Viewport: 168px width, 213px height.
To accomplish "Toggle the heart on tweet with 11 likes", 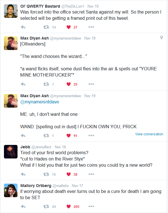I will click(x=69, y=136).
